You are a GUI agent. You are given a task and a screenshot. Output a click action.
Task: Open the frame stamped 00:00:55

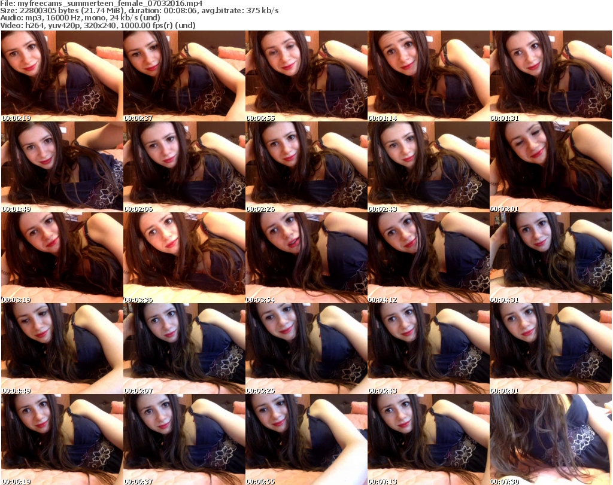[306, 76]
